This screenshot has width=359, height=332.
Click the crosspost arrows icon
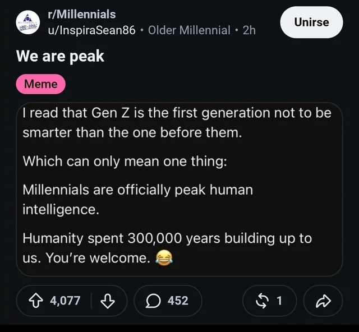point(262,301)
